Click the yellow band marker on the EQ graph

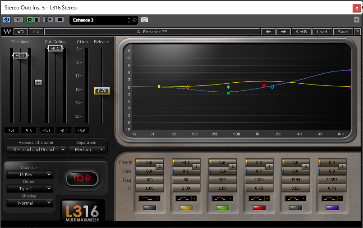159,87
